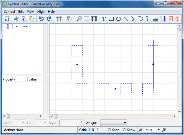
Task: Select the Line drawing tool
Action: point(126,19)
